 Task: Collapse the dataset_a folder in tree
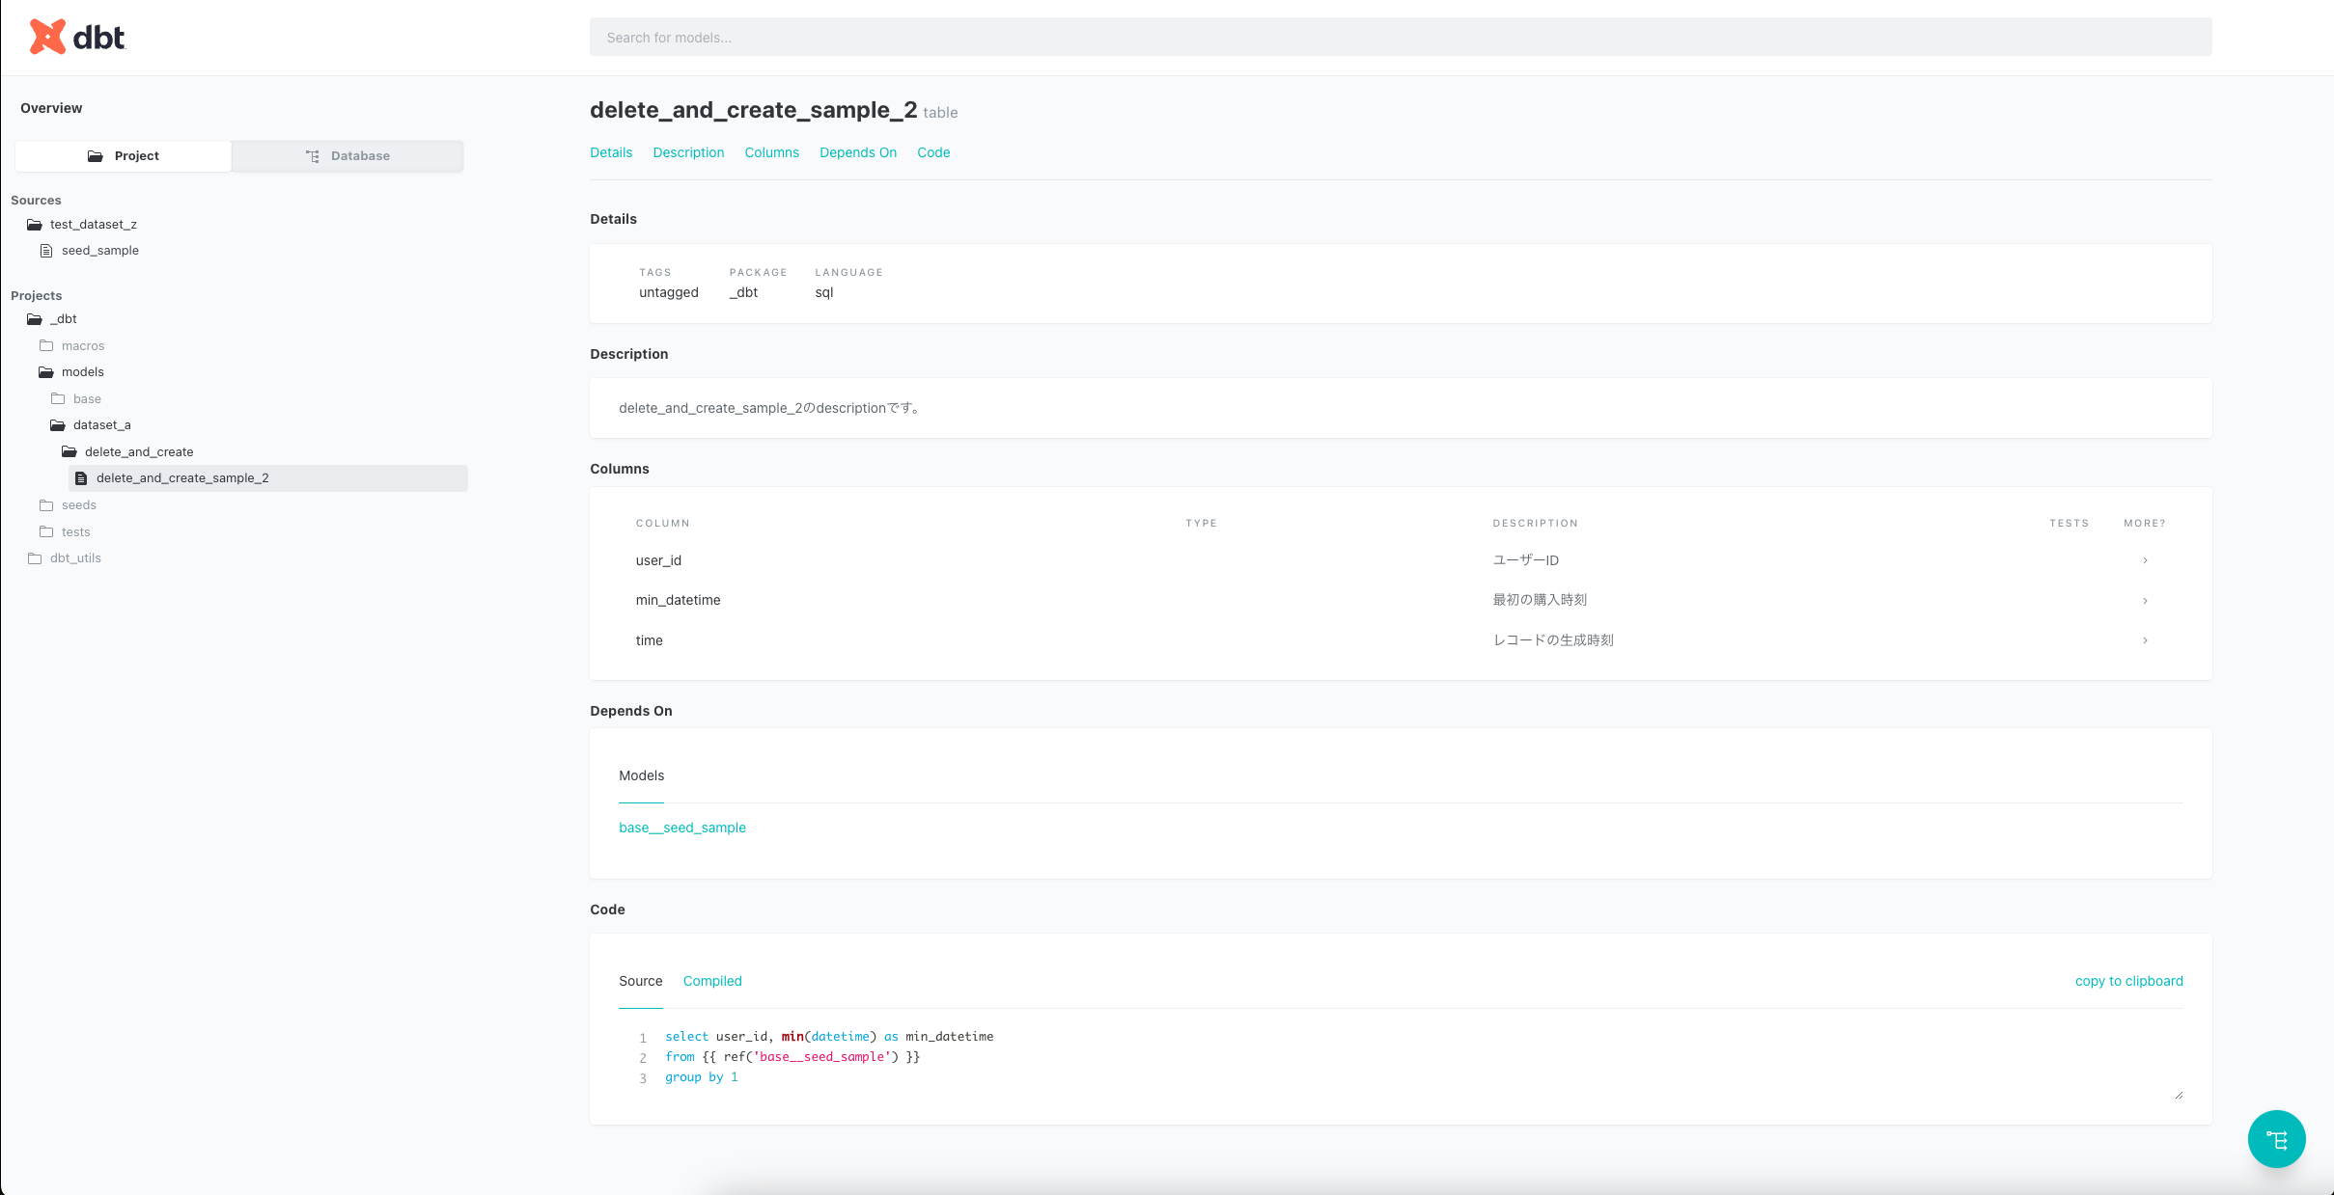pos(101,425)
